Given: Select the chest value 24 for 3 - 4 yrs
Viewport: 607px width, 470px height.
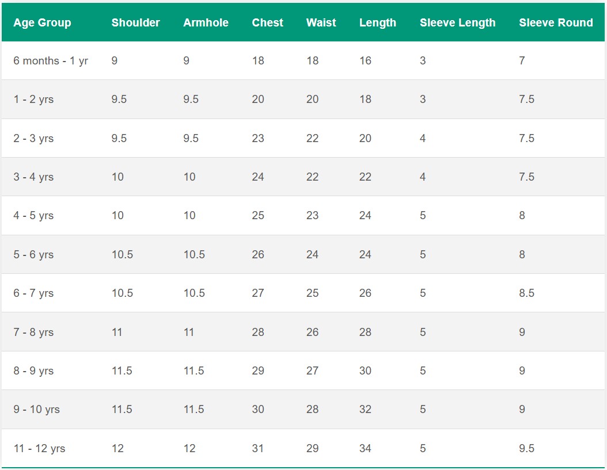Looking at the screenshot, I should (258, 177).
